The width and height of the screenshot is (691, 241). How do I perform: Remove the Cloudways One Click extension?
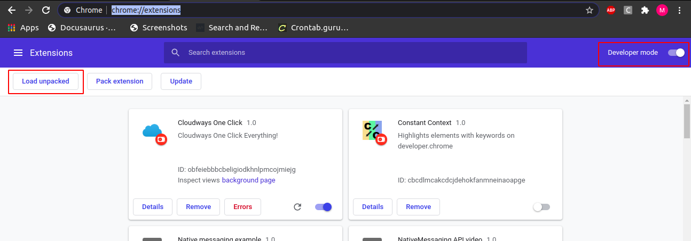(x=199, y=207)
